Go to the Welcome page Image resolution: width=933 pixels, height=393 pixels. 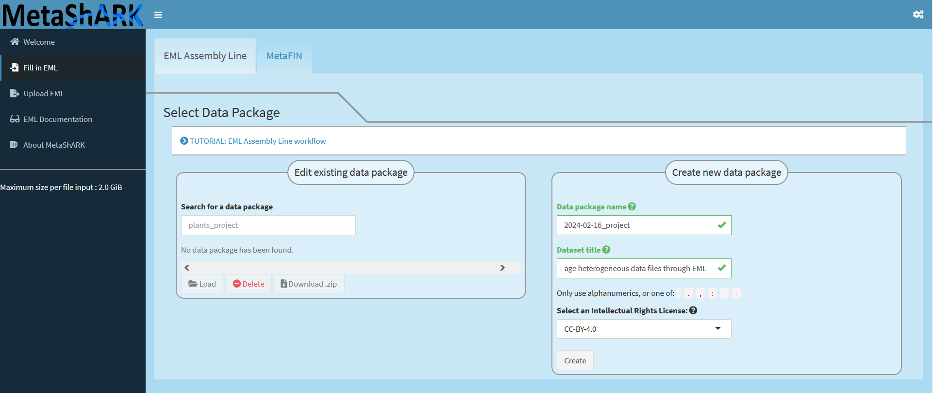pyautogui.click(x=73, y=42)
